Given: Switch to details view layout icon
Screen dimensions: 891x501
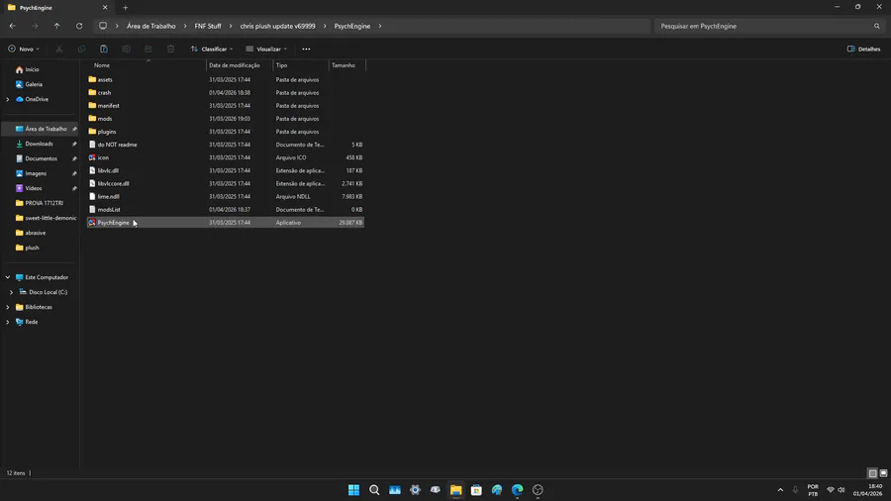Looking at the screenshot, I should click(x=873, y=473).
